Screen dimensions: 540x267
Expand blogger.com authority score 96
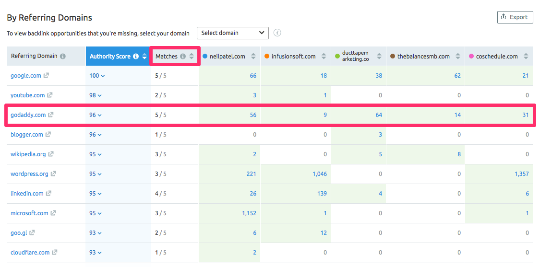tap(96, 135)
